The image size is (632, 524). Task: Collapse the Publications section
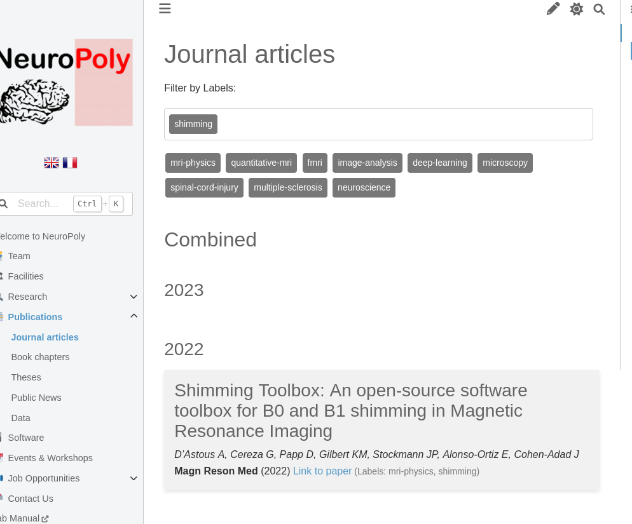coord(134,316)
